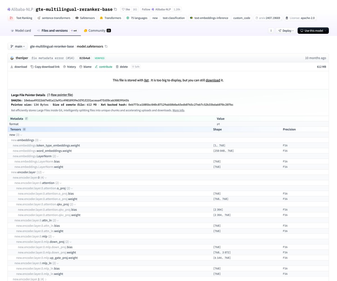Select token_type_embeddings.weight tensor row
The image size is (337, 281).
tap(168, 145)
